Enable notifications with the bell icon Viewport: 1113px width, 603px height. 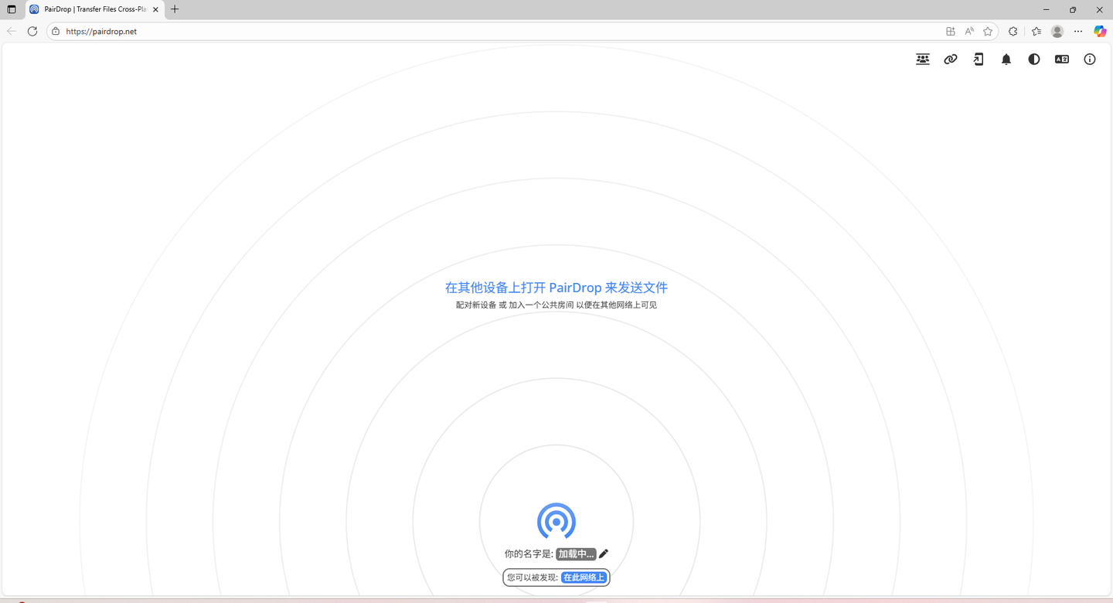click(x=1006, y=60)
